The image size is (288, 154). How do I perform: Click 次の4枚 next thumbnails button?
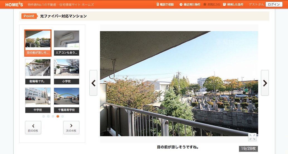click(x=71, y=128)
